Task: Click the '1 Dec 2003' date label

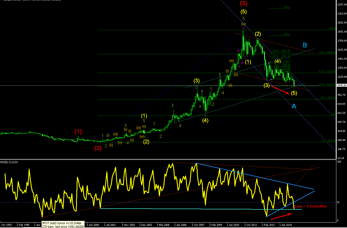Action: (x=146, y=224)
